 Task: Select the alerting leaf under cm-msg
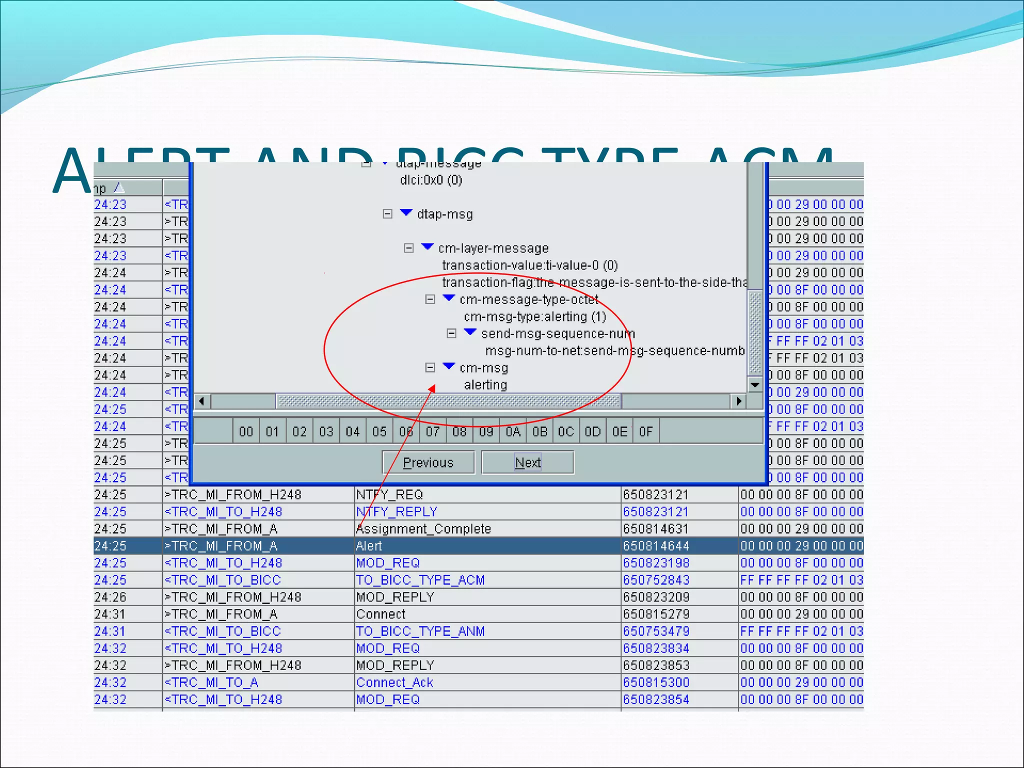click(x=485, y=385)
